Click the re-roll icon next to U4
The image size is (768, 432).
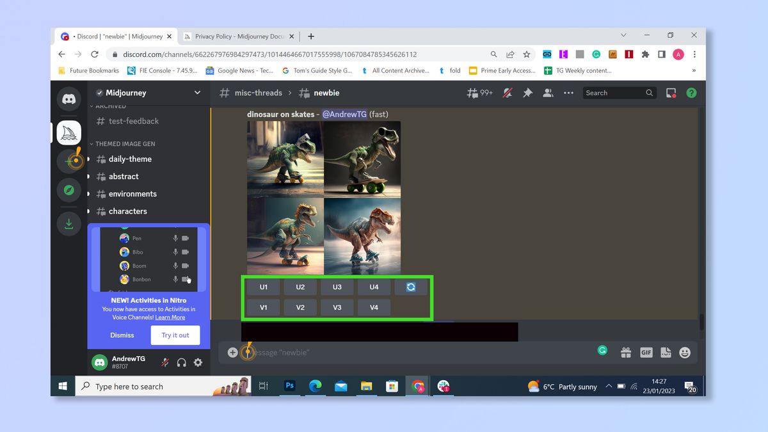click(411, 287)
